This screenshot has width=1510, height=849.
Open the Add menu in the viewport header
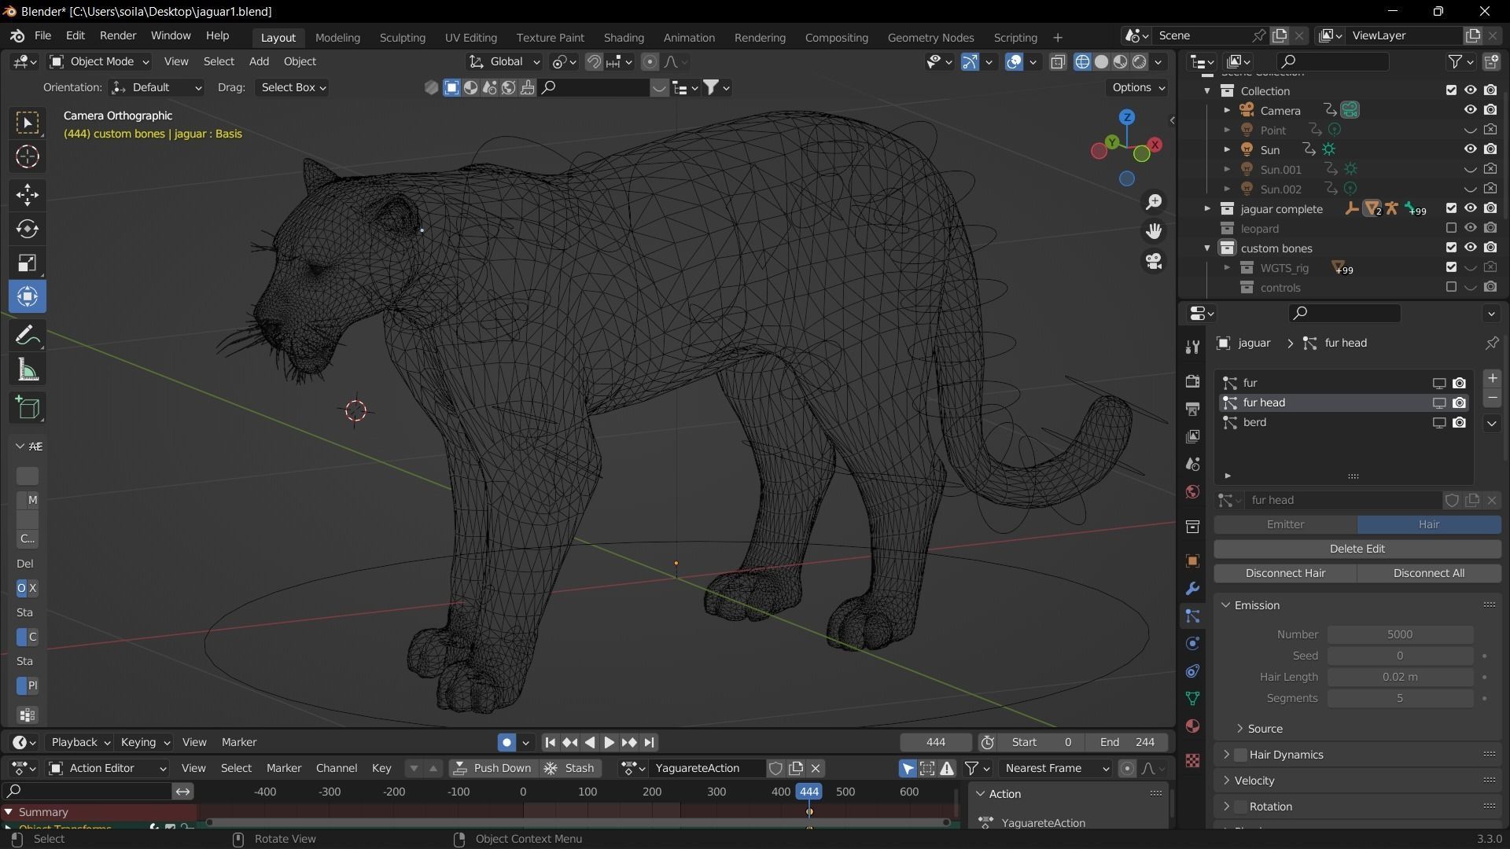tap(259, 61)
